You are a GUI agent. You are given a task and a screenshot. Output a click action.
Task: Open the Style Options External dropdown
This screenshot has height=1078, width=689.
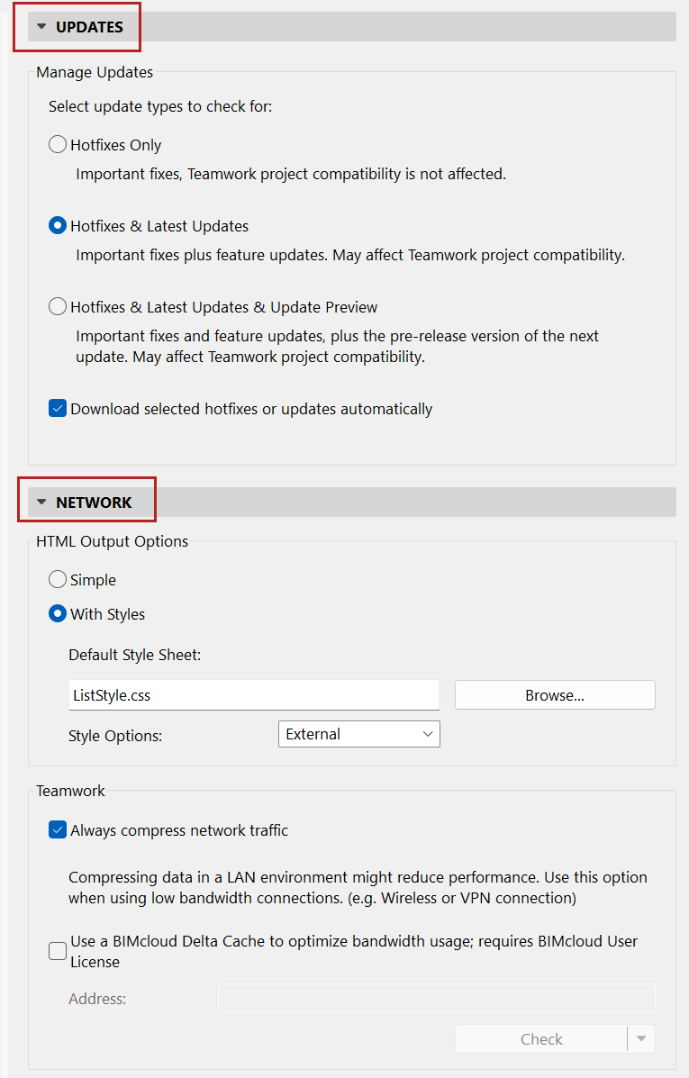(x=358, y=734)
